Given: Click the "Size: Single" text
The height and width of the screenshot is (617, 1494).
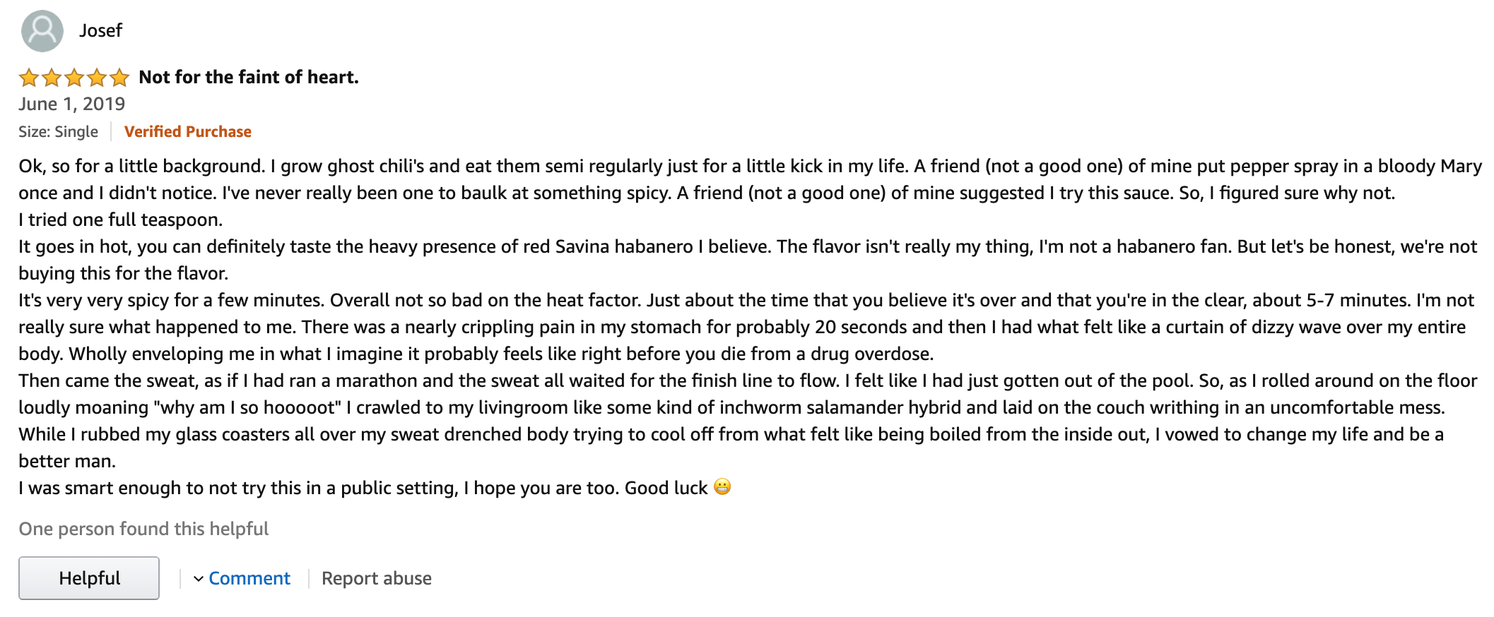Looking at the screenshot, I should point(58,132).
